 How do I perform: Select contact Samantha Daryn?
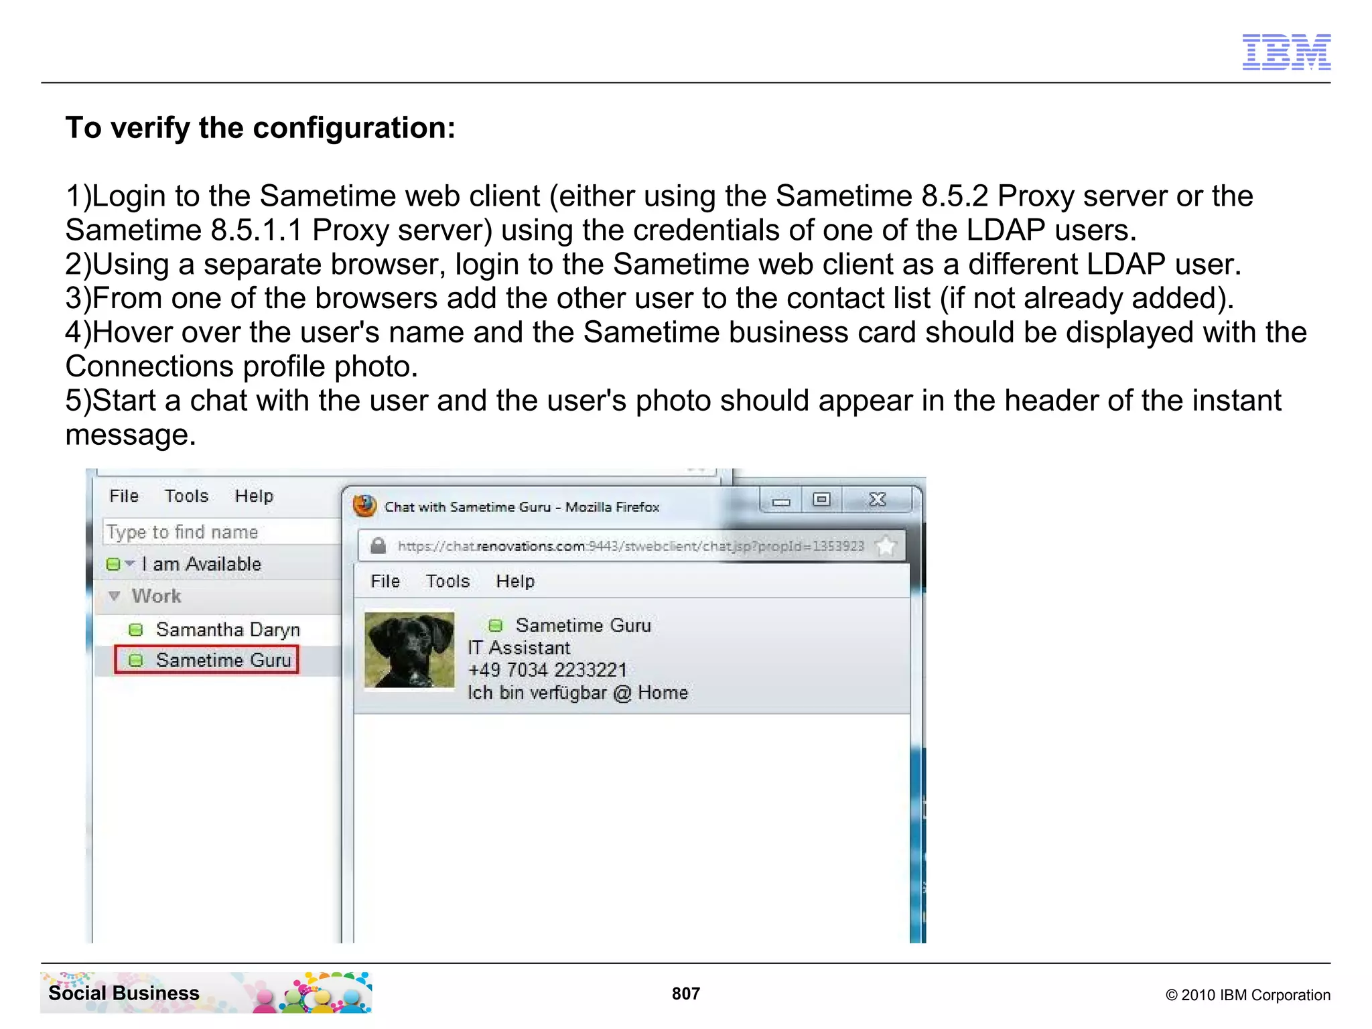(228, 630)
